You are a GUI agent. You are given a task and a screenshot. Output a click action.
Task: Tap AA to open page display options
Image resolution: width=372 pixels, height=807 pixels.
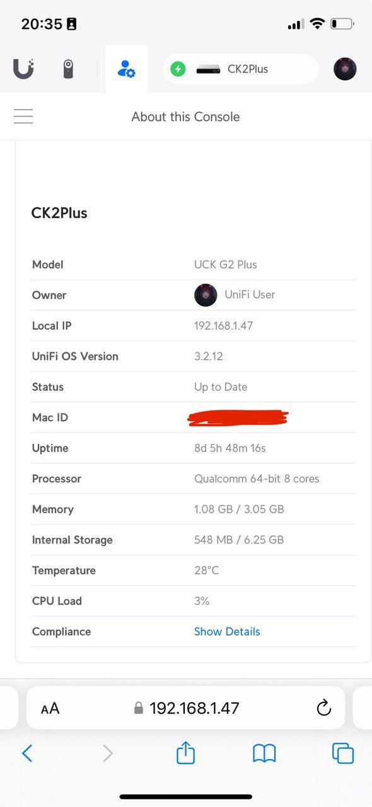50,707
